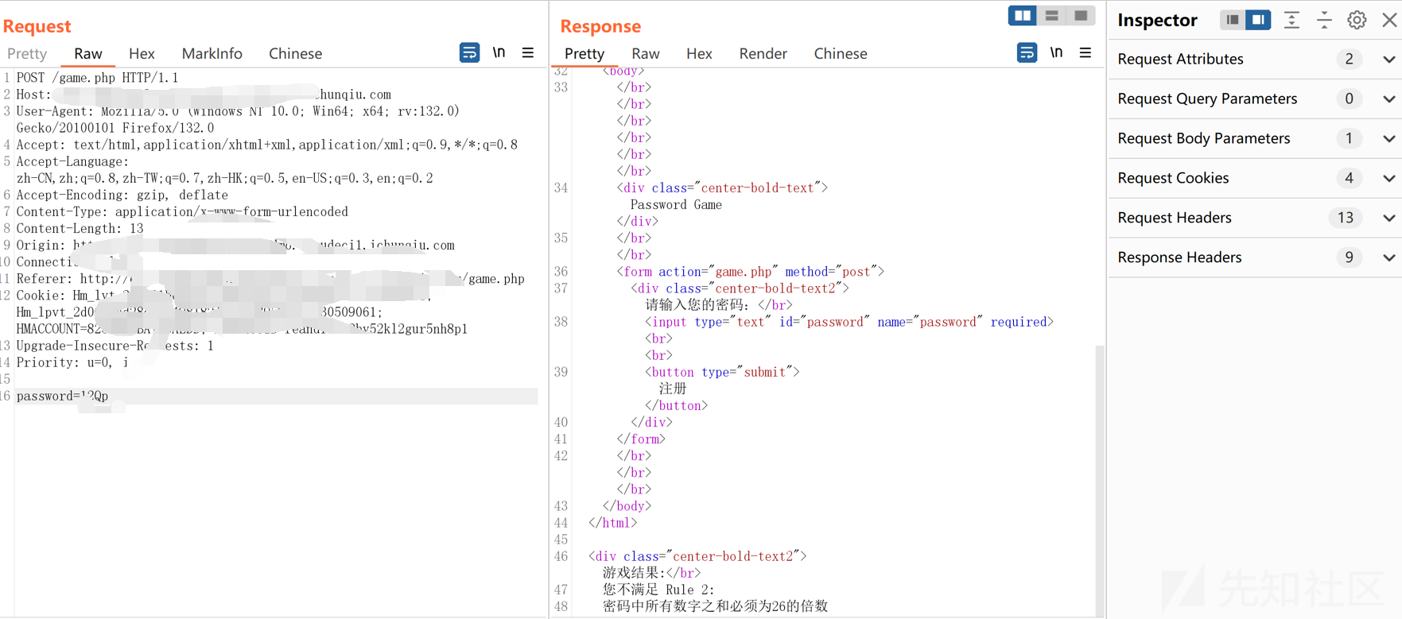Select Response Pretty tab

[x=584, y=53]
